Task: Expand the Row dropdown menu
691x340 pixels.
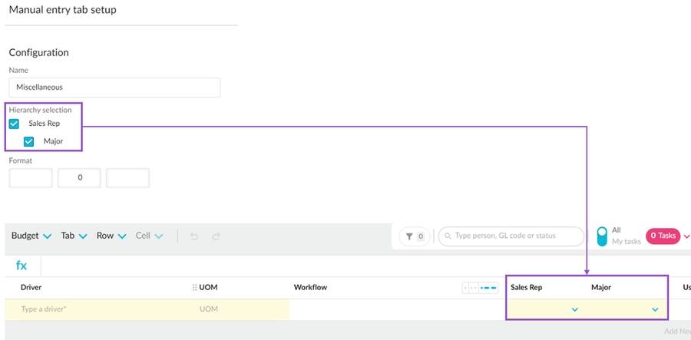Action: pyautogui.click(x=112, y=236)
